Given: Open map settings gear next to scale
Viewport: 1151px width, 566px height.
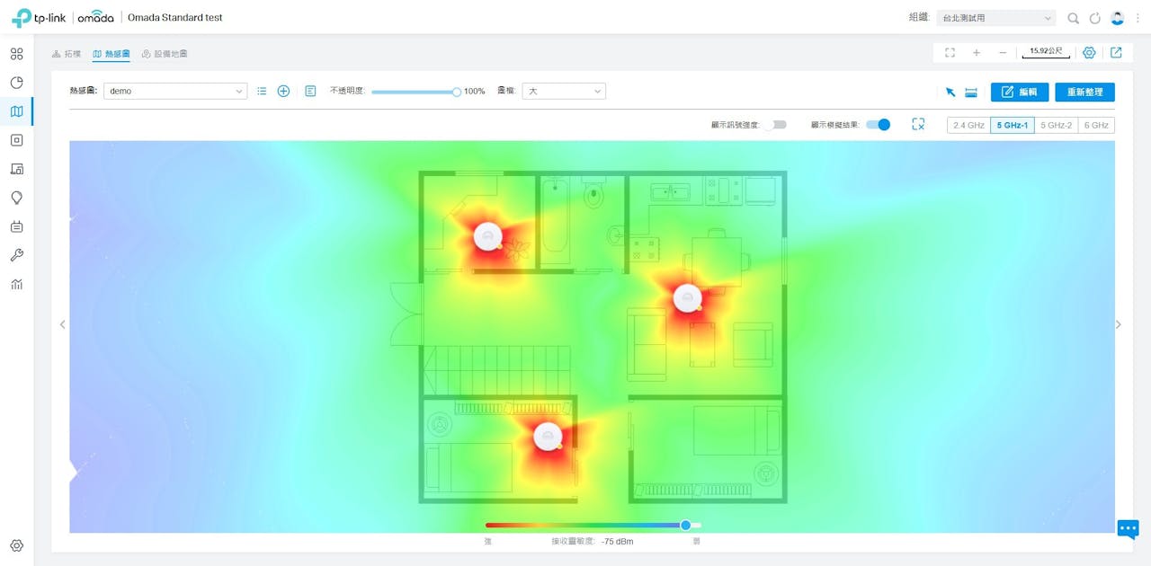Looking at the screenshot, I should click(x=1089, y=53).
